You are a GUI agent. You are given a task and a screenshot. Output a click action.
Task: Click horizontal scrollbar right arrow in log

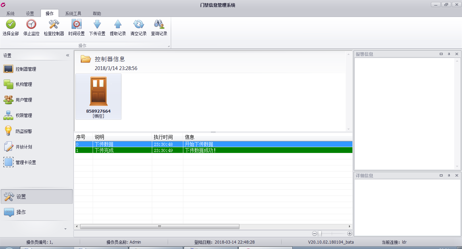(350, 227)
